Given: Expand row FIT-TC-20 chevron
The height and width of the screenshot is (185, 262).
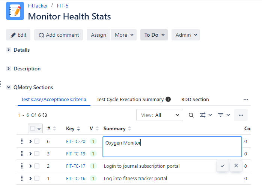Looking at the screenshot, I should (x=30, y=141).
